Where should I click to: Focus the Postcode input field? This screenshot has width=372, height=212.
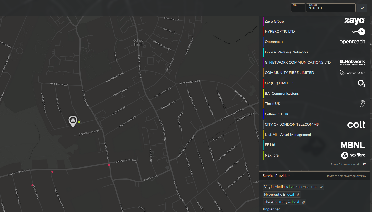(x=331, y=8)
